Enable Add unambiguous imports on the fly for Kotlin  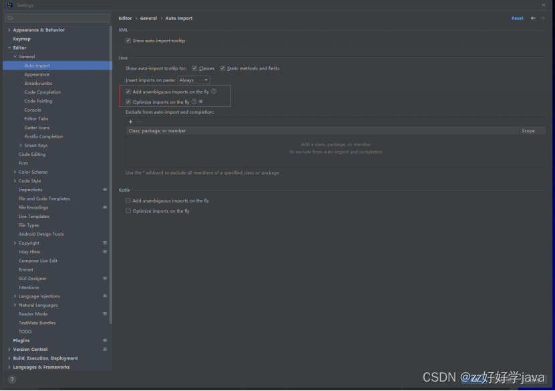(128, 201)
